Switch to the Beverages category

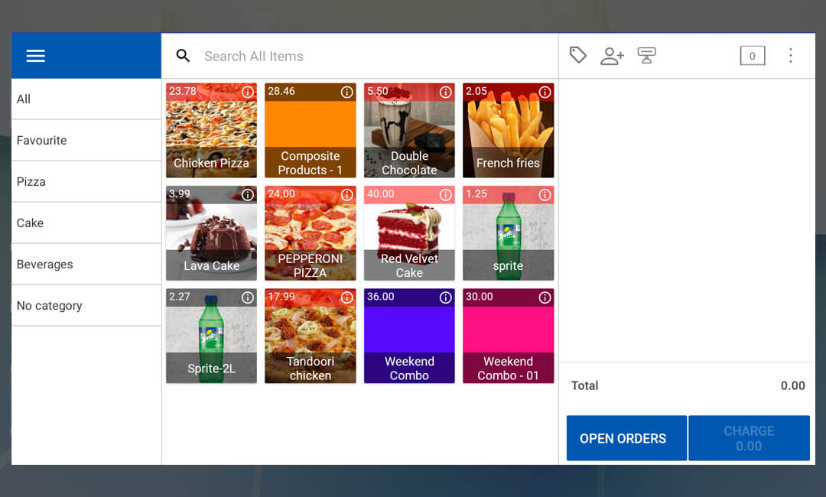click(86, 265)
